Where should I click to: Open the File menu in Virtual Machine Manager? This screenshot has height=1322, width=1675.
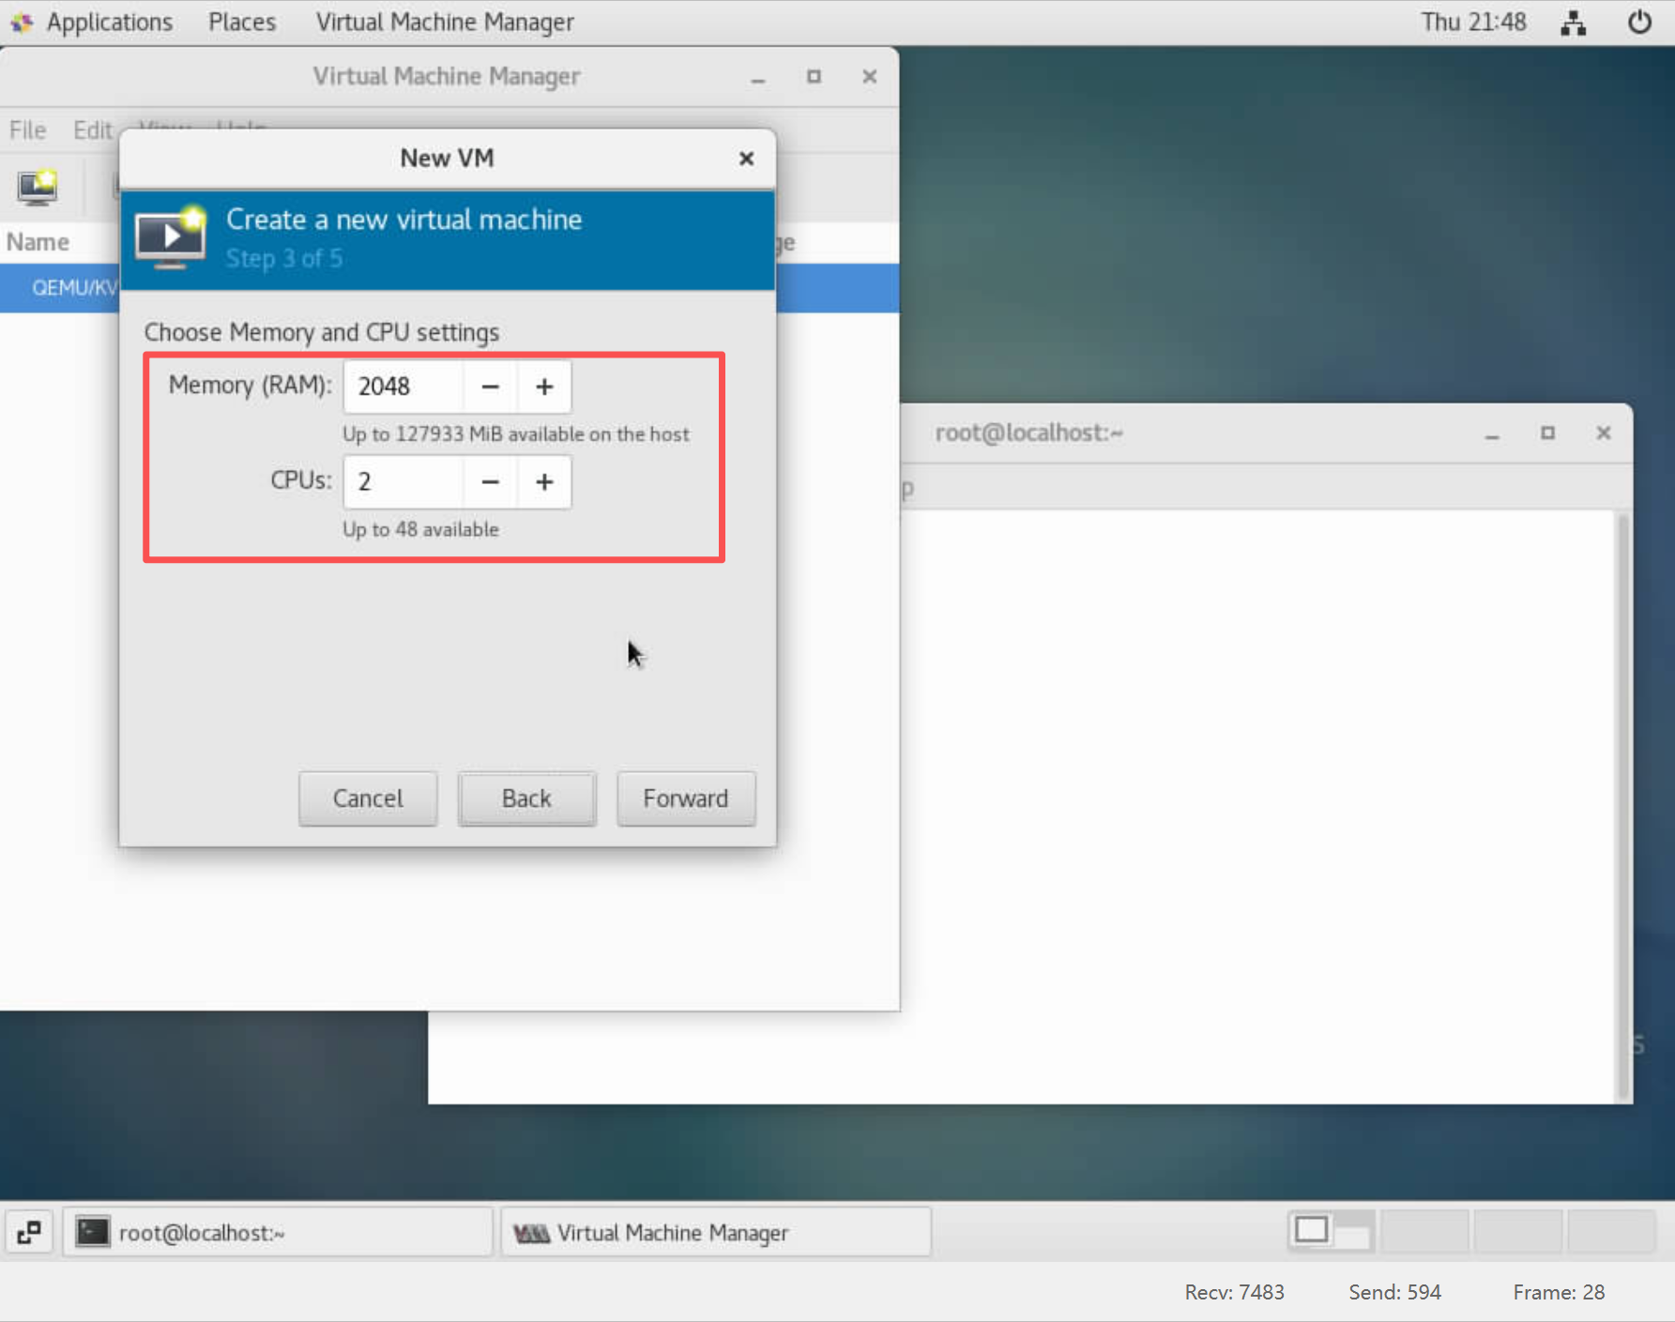pos(27,130)
